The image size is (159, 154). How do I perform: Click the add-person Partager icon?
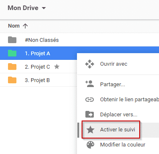(90, 84)
